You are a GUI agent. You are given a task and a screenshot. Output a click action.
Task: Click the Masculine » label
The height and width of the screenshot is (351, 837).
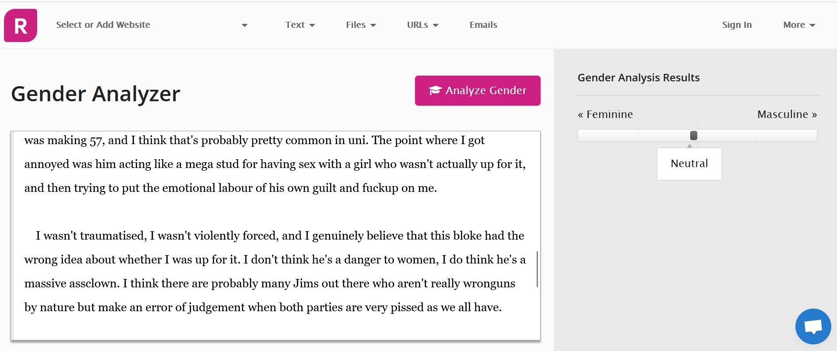[787, 114]
